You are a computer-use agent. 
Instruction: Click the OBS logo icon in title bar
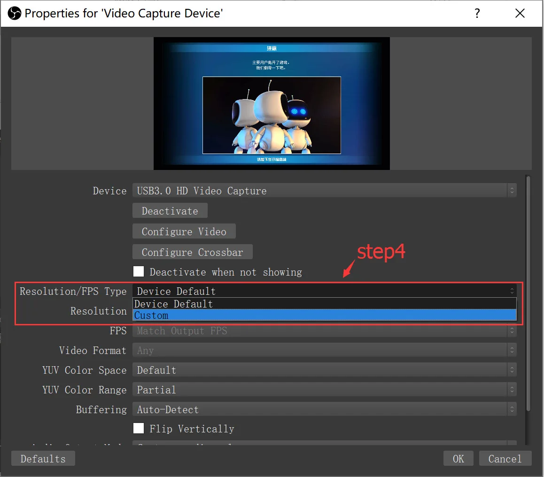click(15, 14)
